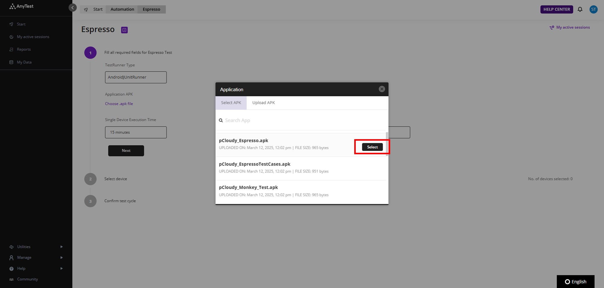Open My active sessions link top right

[x=570, y=27]
